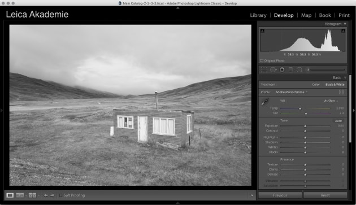Click the Temp value field 5,900
356x205 pixels.
tap(340, 108)
